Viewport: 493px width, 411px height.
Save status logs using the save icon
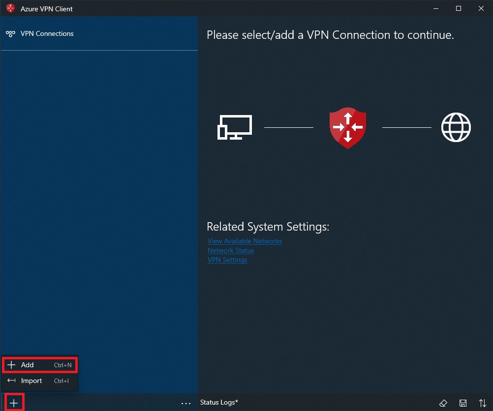click(463, 402)
